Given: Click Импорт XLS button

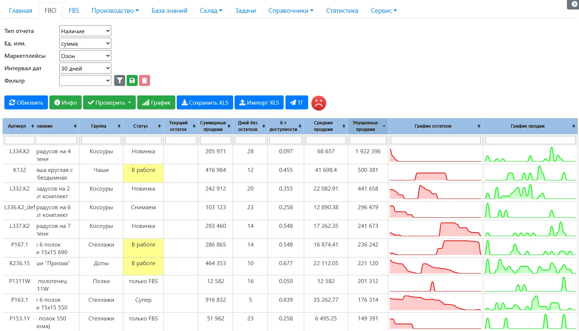Looking at the screenshot, I should pyautogui.click(x=259, y=102).
